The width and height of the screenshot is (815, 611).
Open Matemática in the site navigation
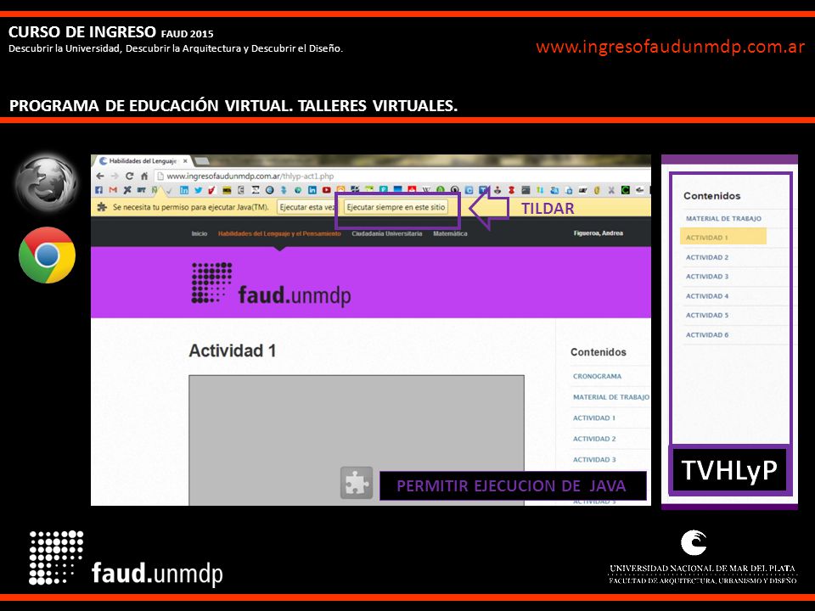pyautogui.click(x=450, y=234)
